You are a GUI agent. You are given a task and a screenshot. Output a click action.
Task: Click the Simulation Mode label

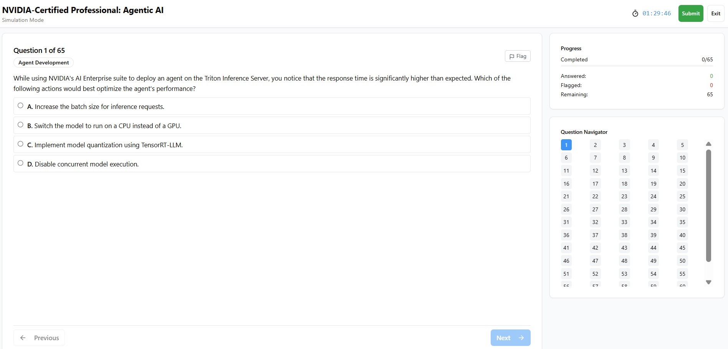click(23, 20)
